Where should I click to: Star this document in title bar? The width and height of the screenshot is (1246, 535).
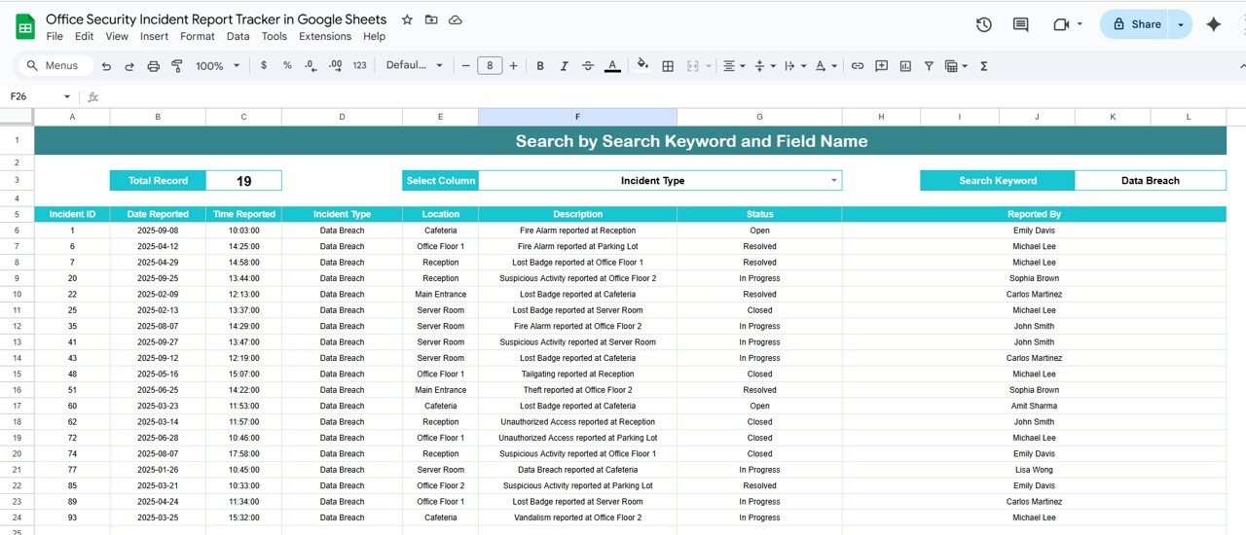[407, 19]
